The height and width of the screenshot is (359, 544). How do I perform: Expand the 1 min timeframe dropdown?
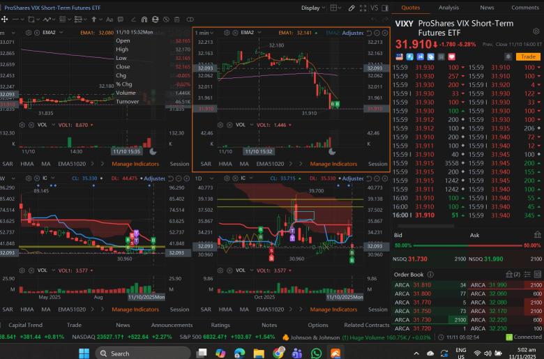204,33
